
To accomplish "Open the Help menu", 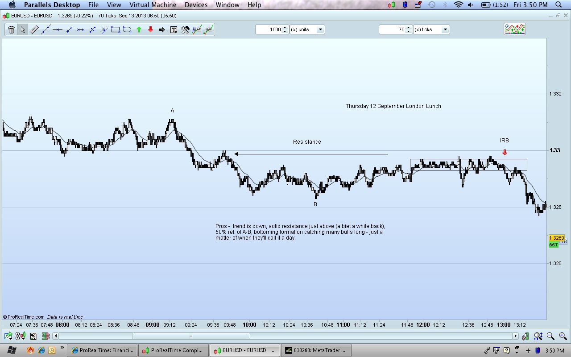I will (254, 5).
